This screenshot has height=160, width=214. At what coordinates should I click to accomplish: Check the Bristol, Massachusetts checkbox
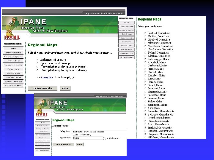click(145, 118)
